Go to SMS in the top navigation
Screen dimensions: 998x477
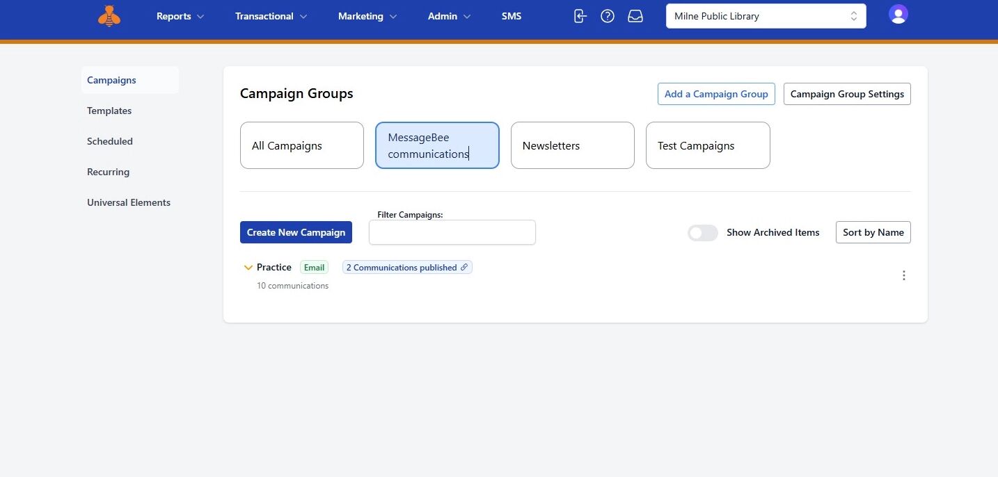[x=512, y=16]
